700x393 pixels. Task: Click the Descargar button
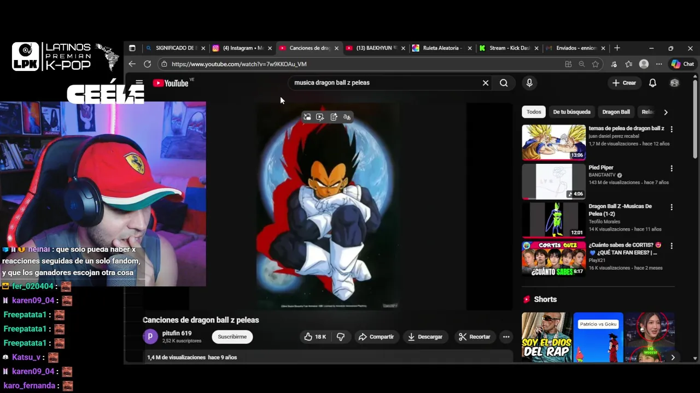click(x=425, y=337)
